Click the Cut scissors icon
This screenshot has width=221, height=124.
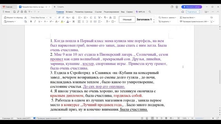[x=26, y=18]
